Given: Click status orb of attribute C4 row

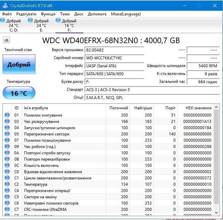Looking at the screenshot, I should coord(7,190).
